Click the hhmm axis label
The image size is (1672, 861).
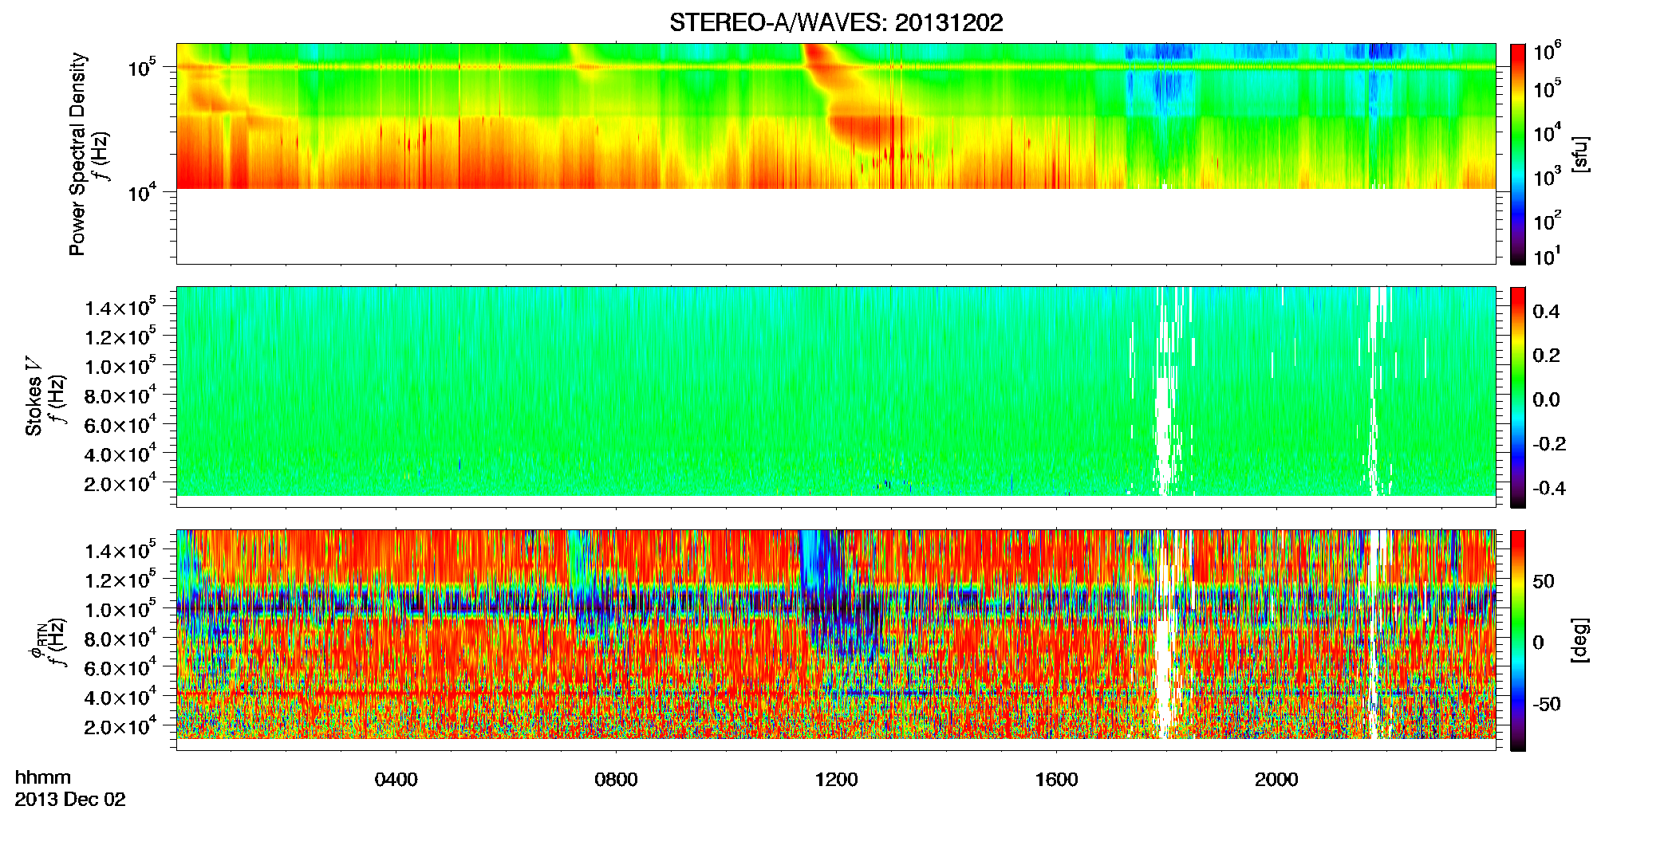[43, 778]
